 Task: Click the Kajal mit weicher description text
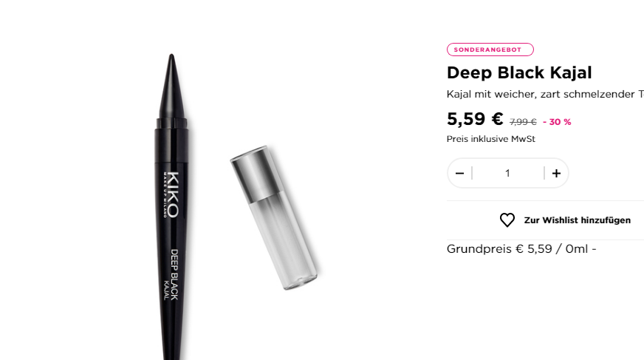(546, 94)
